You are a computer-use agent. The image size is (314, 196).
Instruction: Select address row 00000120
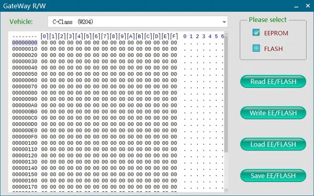[25, 156]
